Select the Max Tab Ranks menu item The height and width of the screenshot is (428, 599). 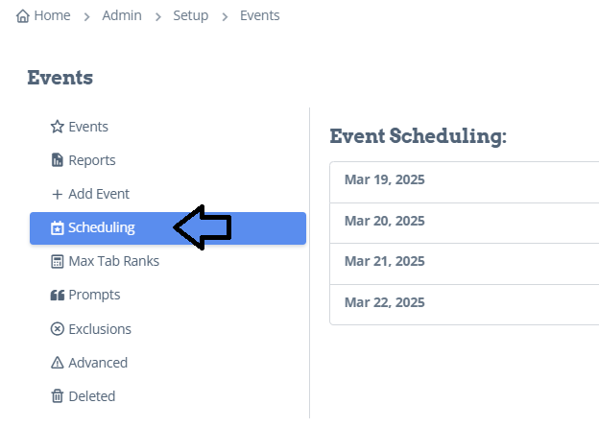coord(168,262)
